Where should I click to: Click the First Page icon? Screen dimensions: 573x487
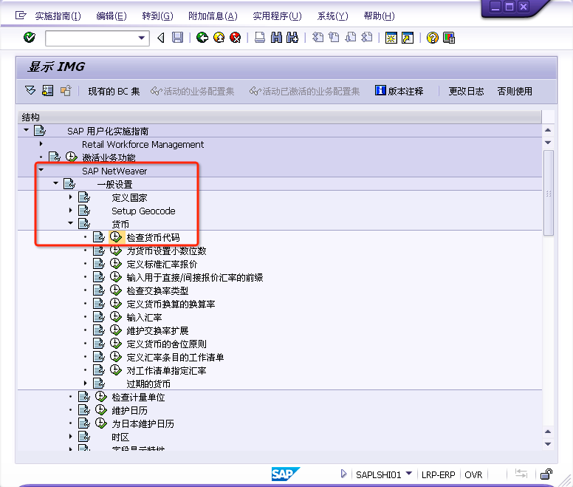coord(318,37)
